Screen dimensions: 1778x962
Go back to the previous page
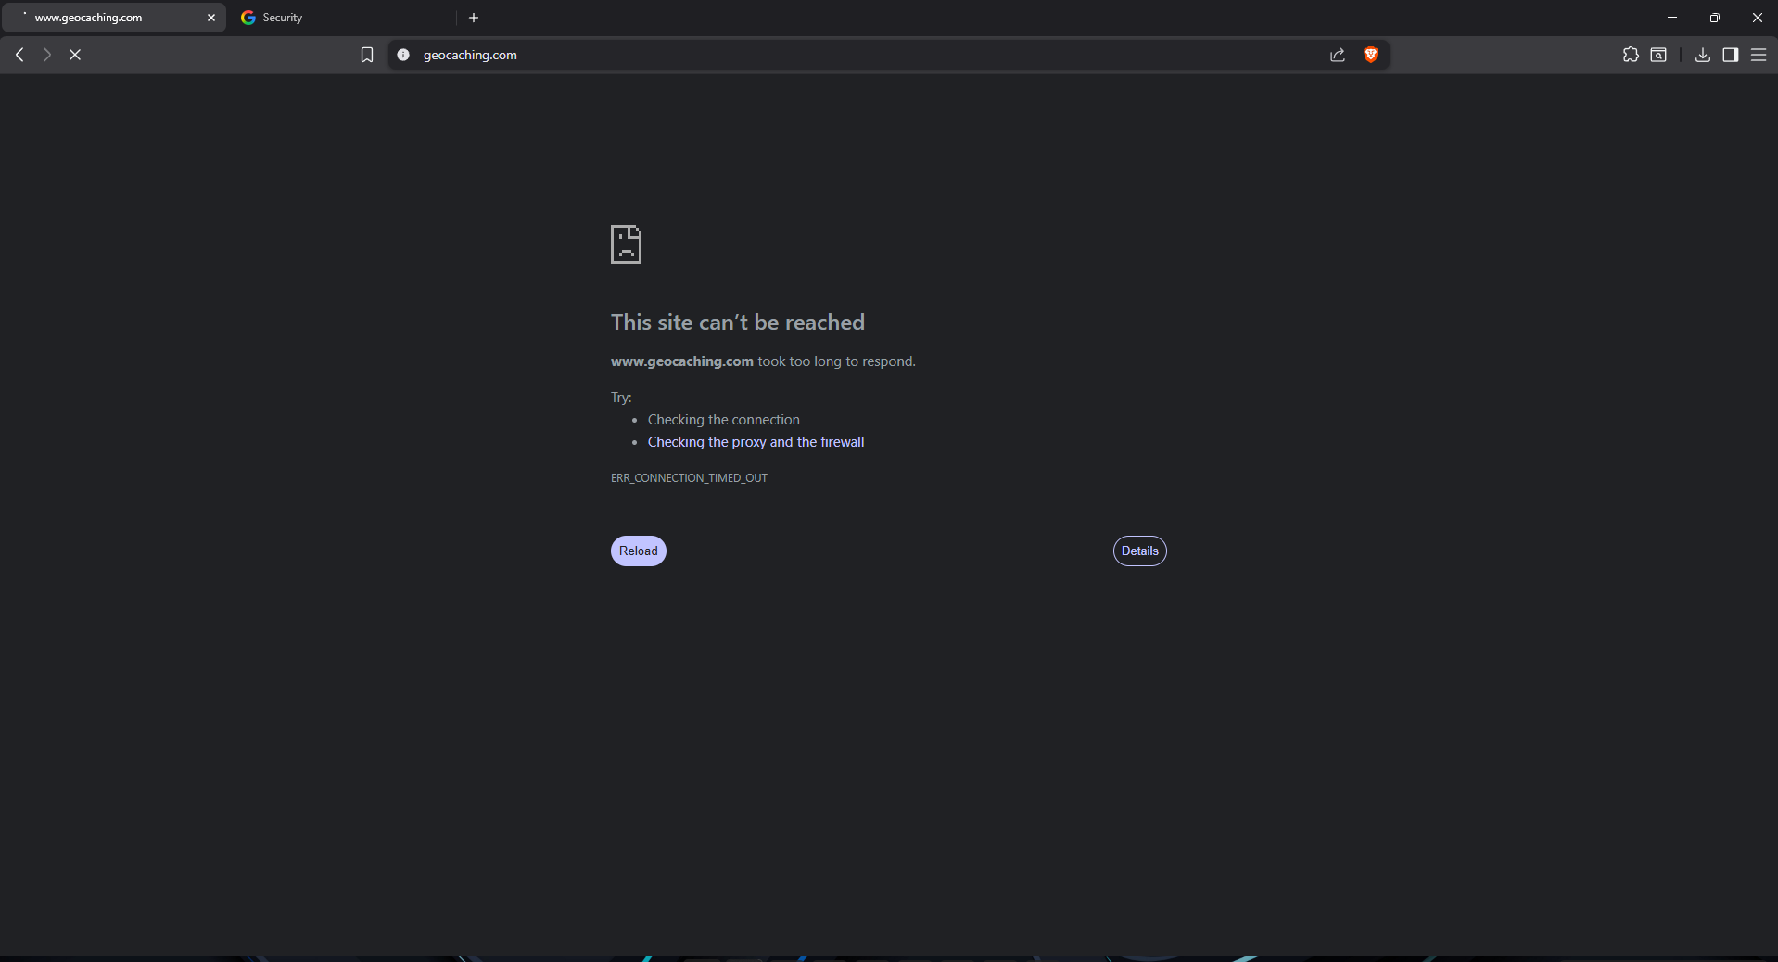tap(19, 55)
